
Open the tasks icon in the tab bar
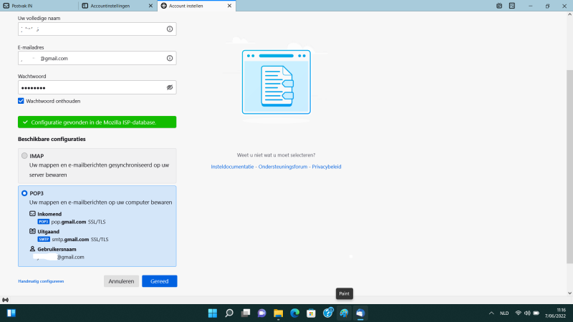pyautogui.click(x=512, y=6)
